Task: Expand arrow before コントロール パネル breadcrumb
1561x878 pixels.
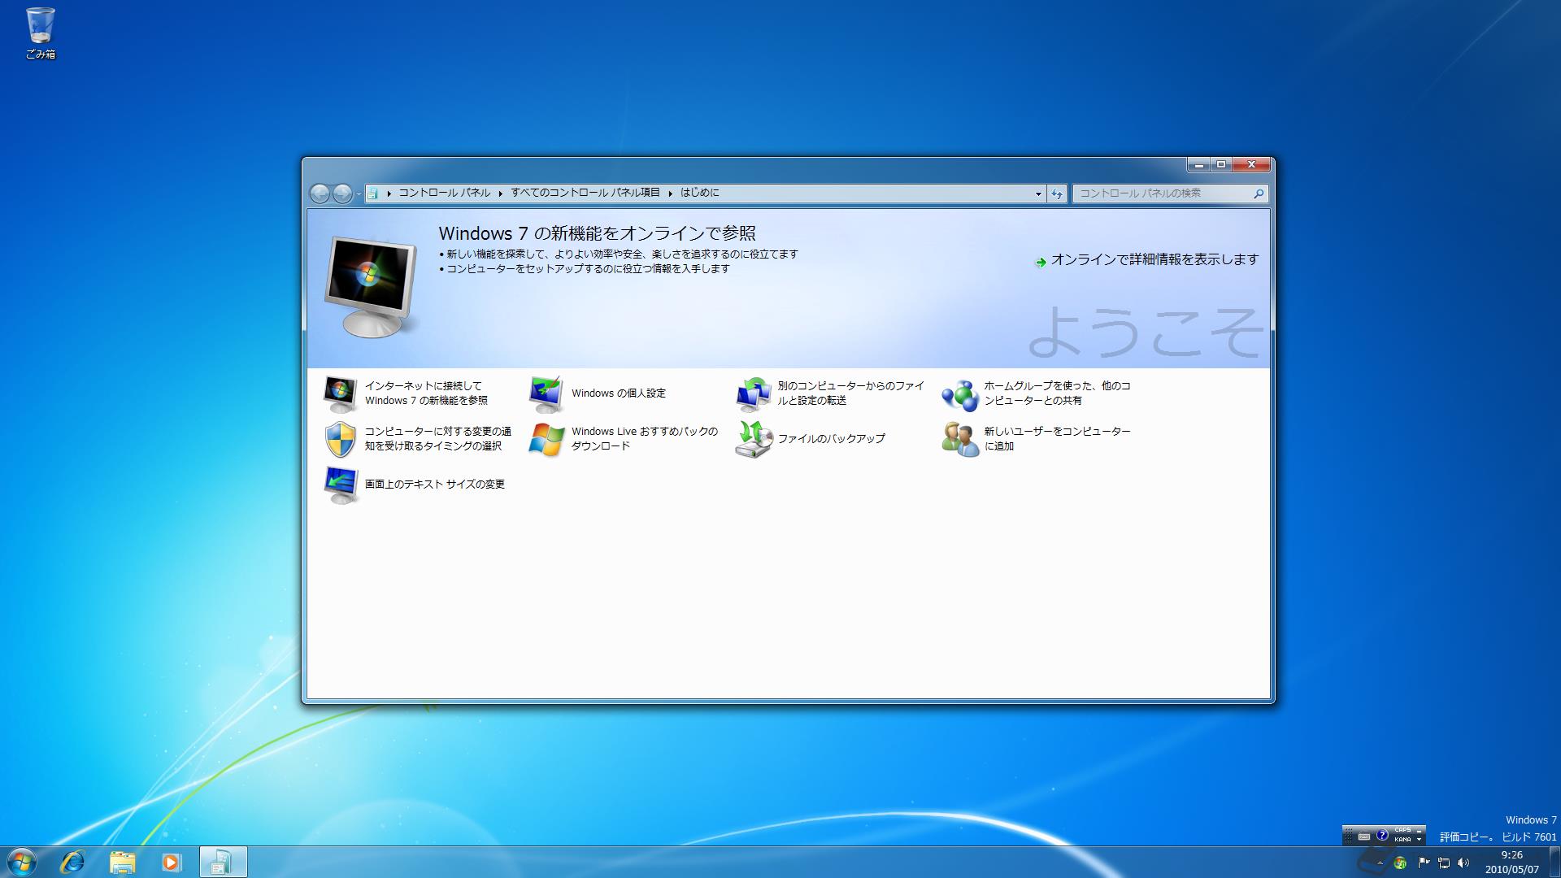Action: pos(389,193)
